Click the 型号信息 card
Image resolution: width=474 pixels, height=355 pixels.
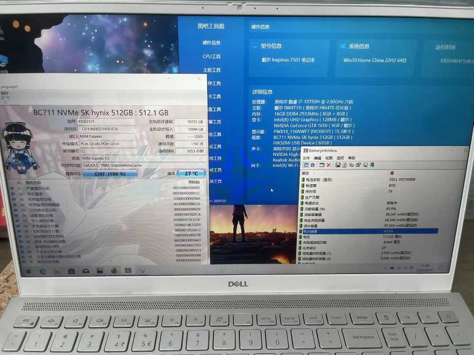pos(289,58)
